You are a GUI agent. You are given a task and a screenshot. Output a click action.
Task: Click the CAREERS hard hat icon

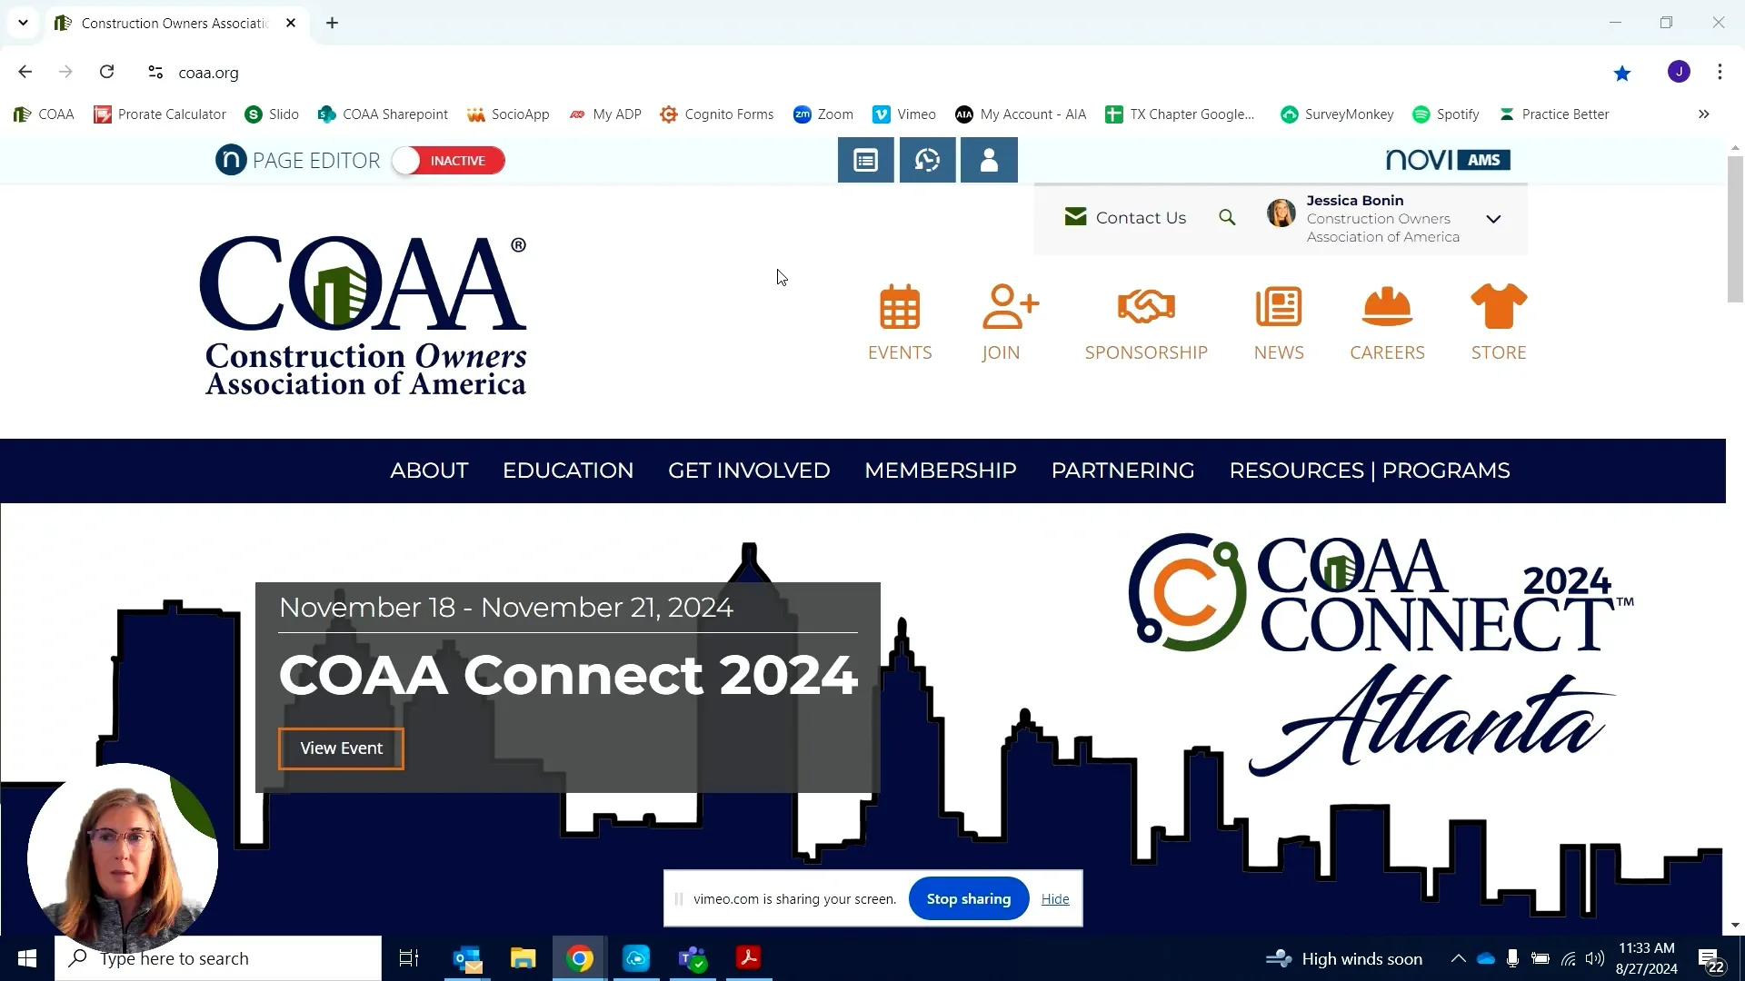(x=1387, y=307)
